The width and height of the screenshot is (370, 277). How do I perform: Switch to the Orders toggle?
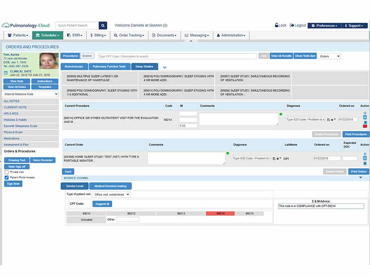[87, 56]
